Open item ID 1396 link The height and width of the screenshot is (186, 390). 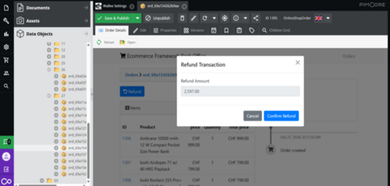point(126,138)
